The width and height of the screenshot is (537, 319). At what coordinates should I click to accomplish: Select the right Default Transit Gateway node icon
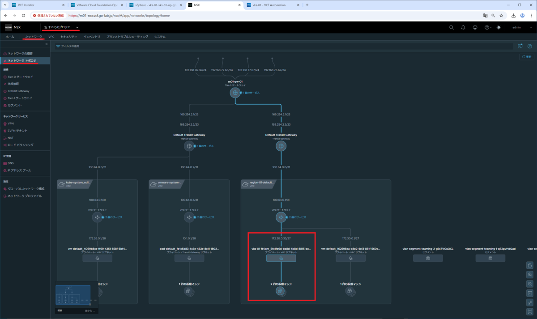(x=281, y=146)
